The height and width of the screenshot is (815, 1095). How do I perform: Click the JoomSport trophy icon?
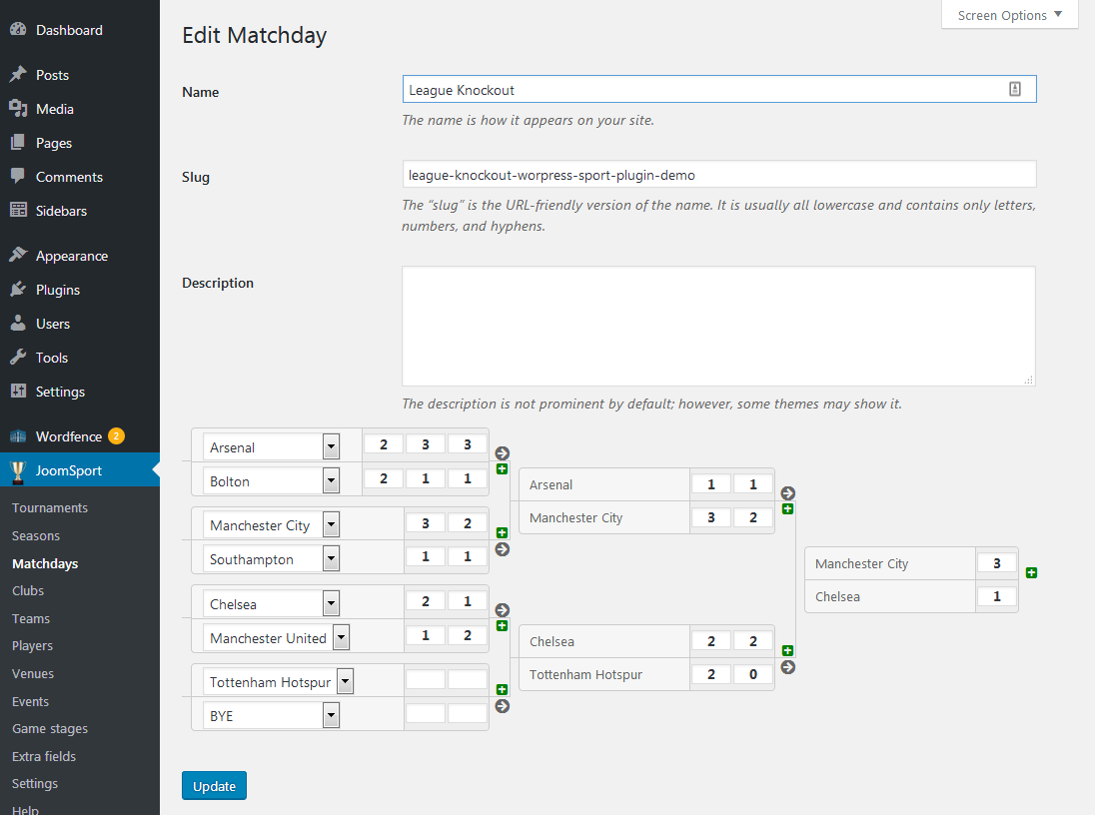18,471
